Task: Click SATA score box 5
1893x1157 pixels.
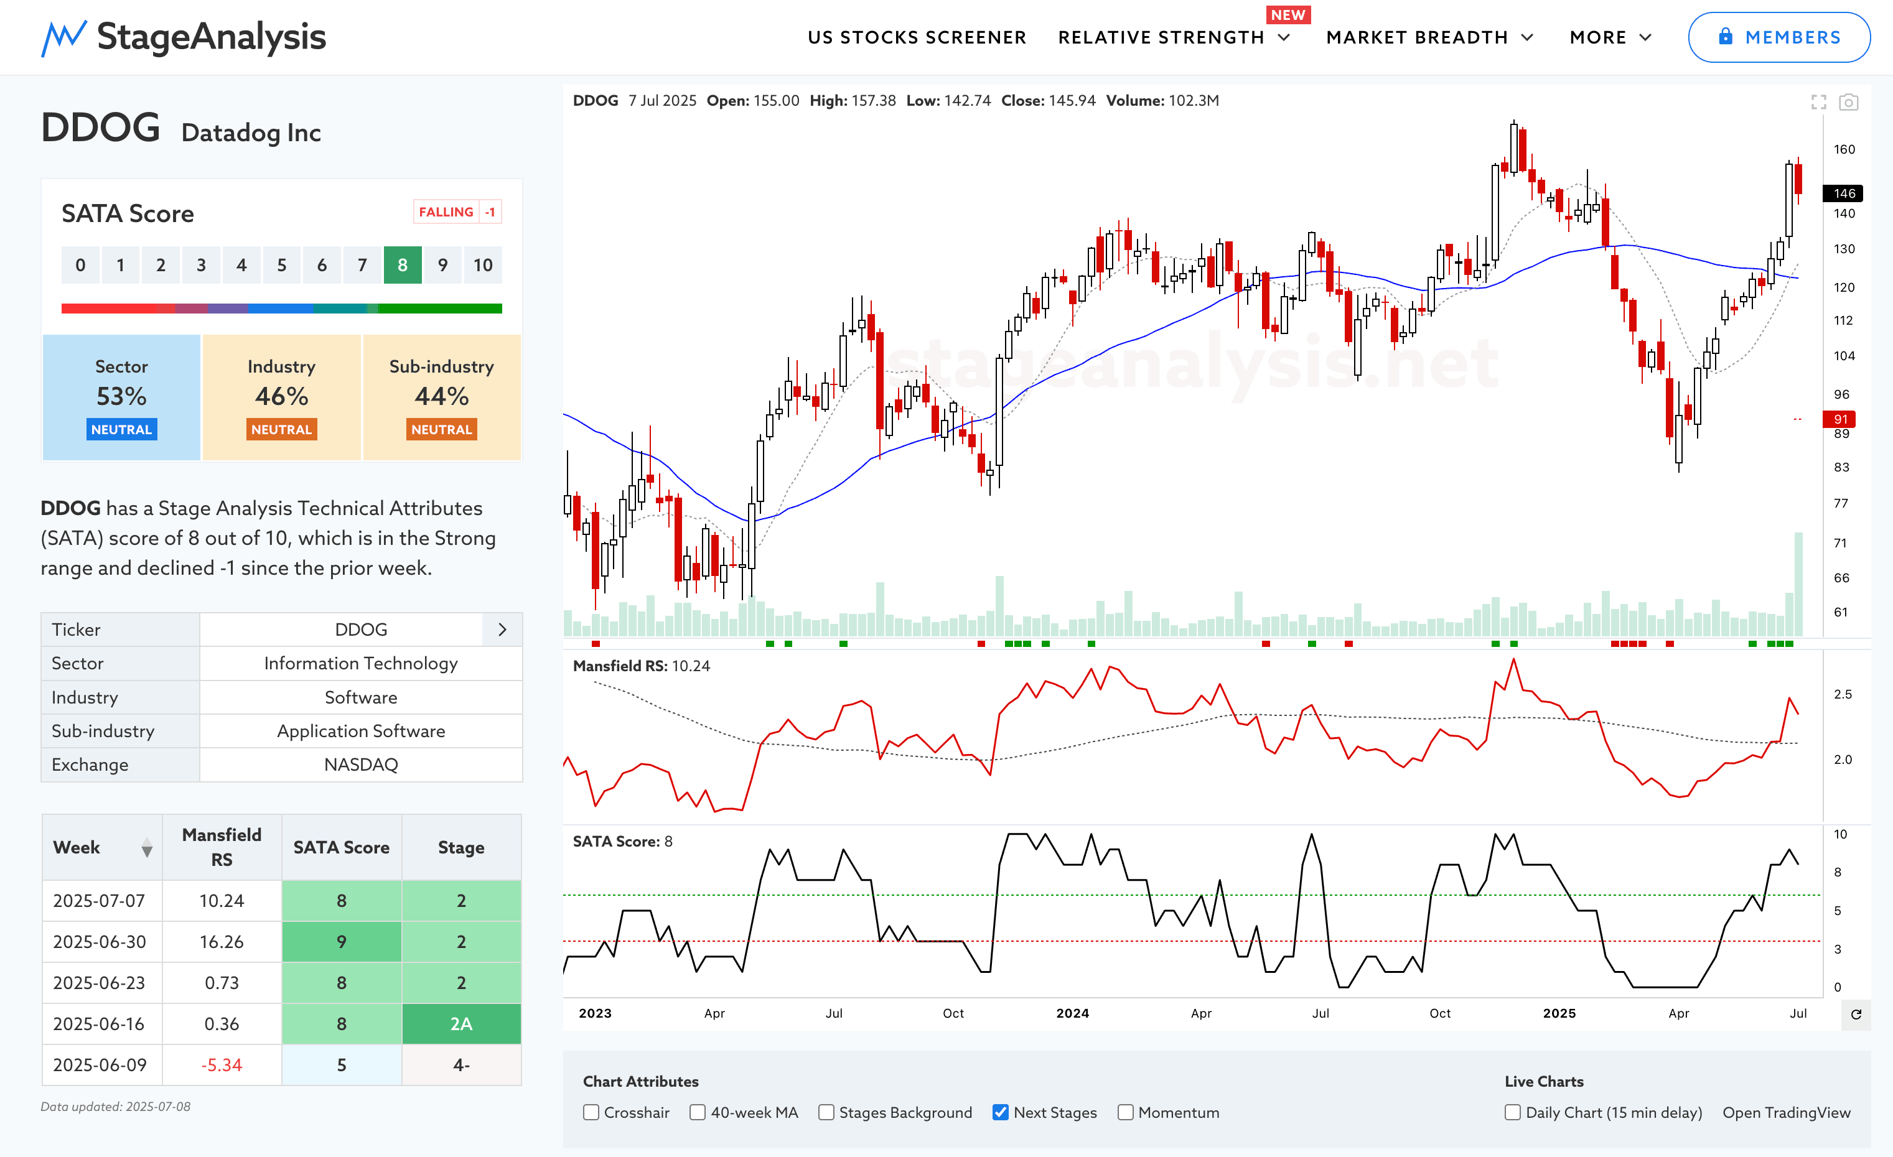Action: [282, 265]
